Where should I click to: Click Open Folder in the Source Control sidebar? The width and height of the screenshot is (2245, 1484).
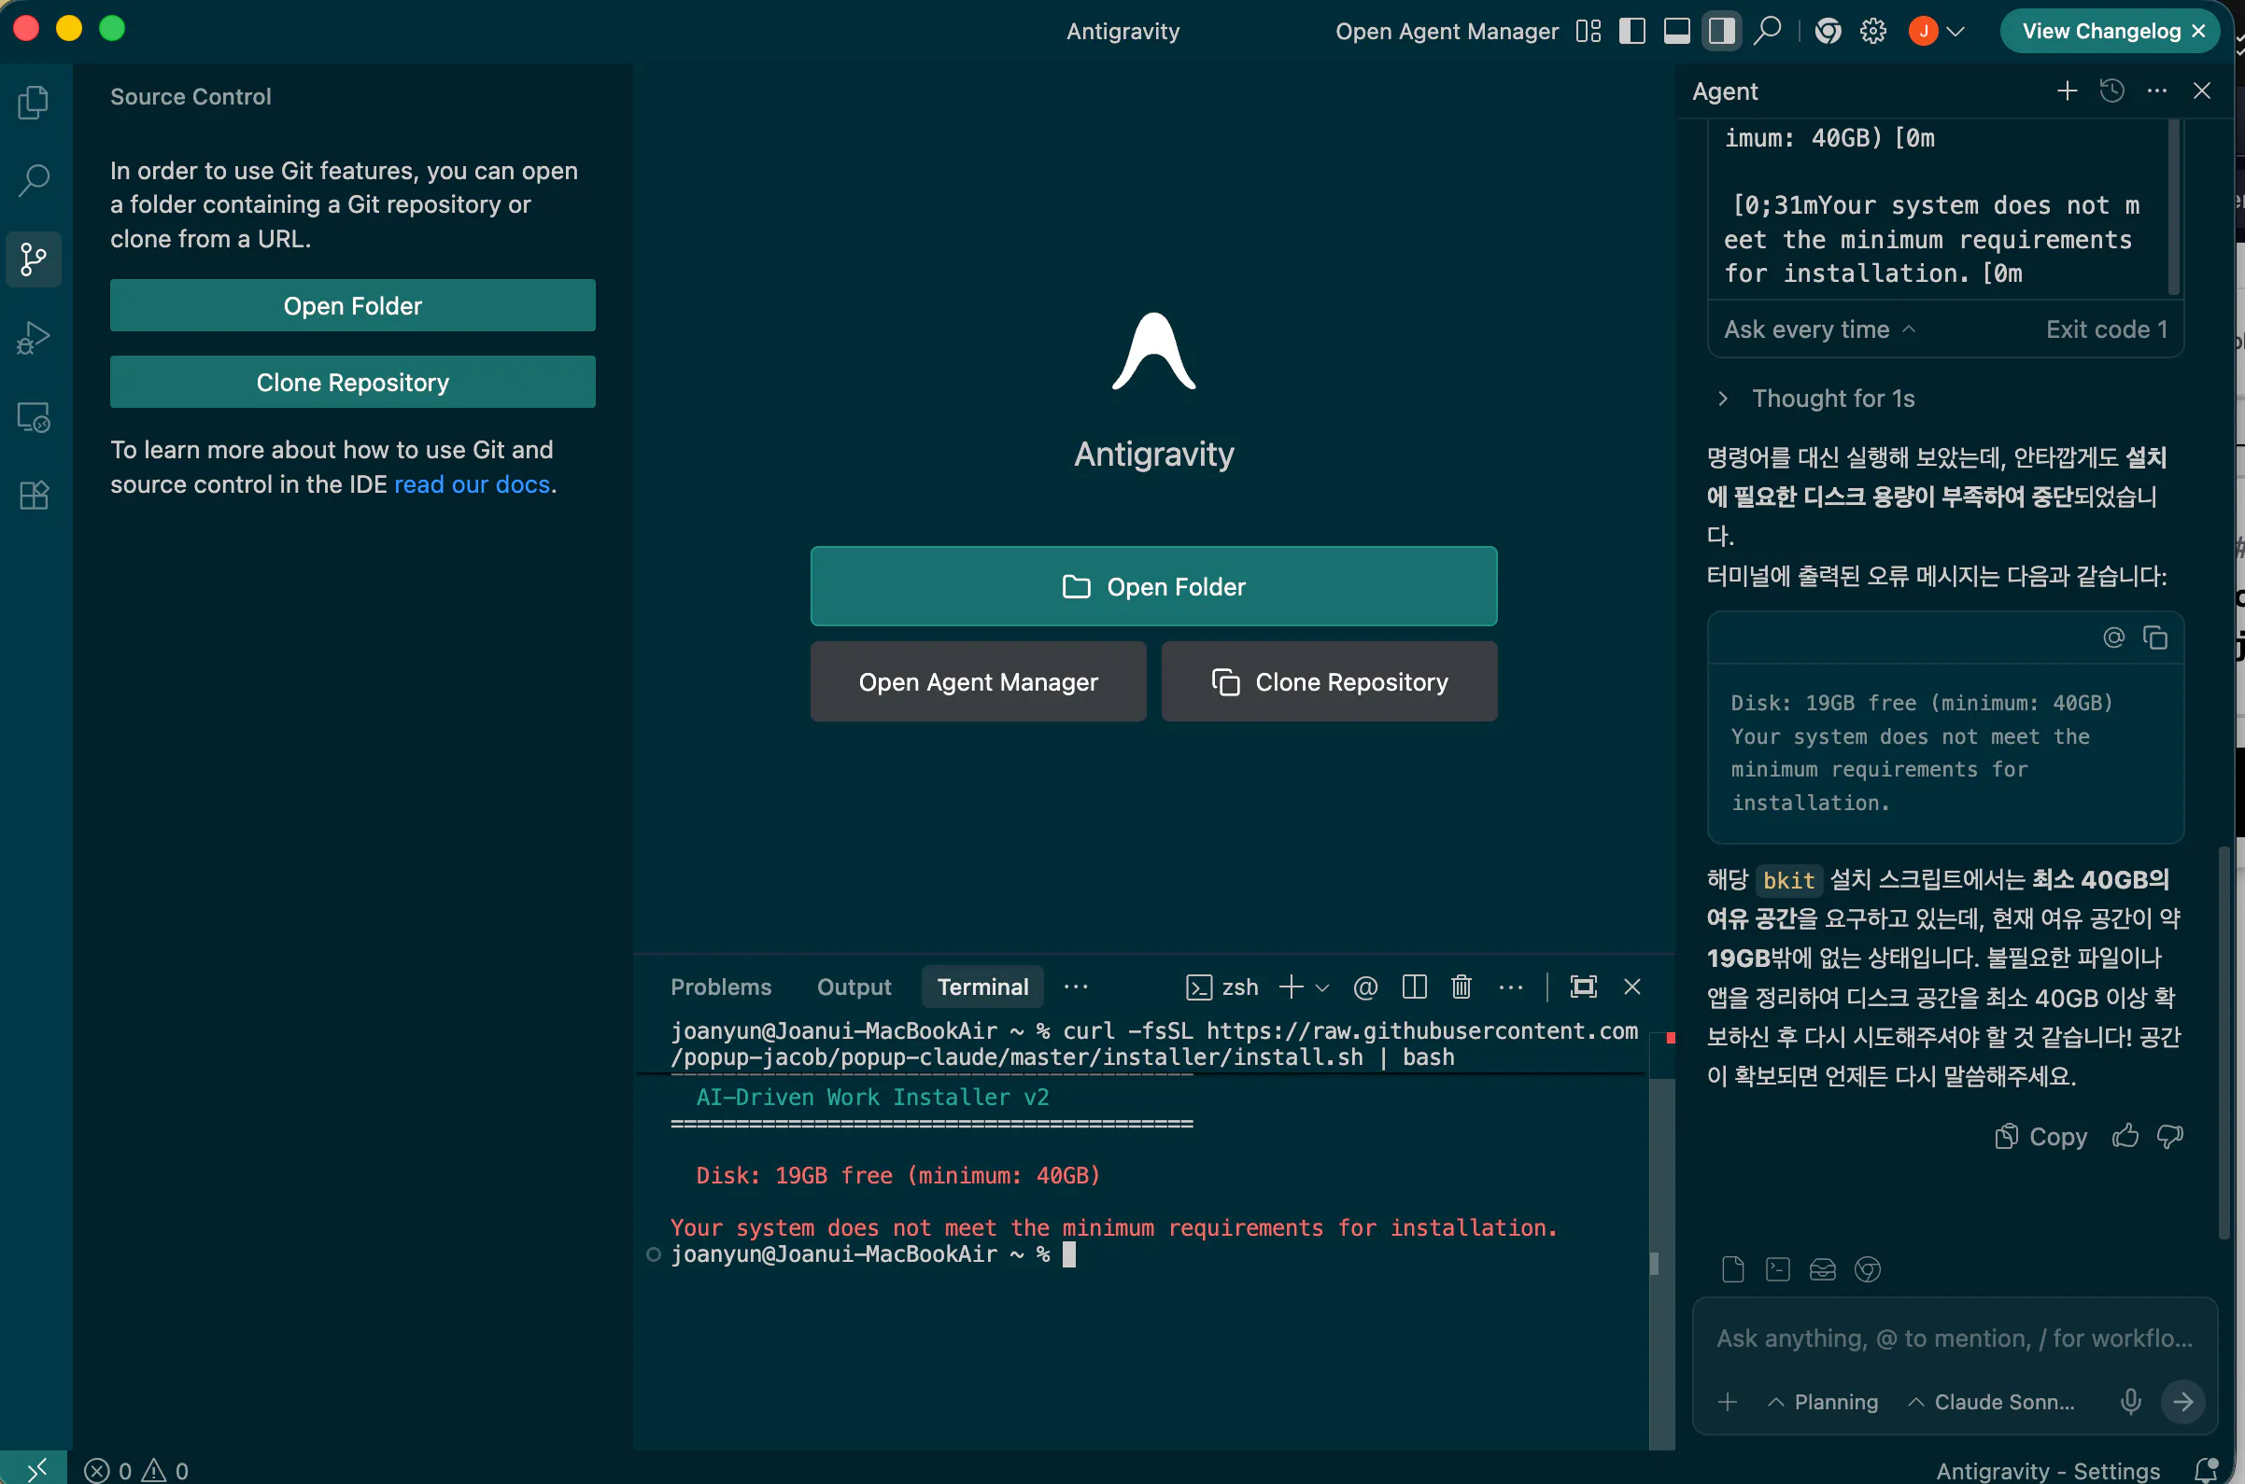tap(352, 306)
